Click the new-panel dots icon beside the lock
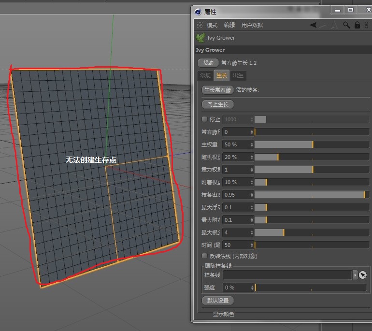 tap(367, 25)
